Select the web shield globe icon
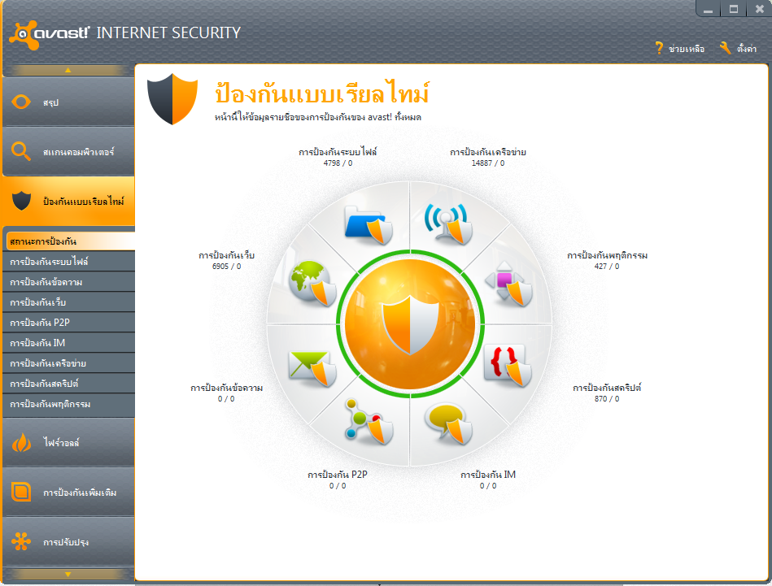This screenshot has width=772, height=586. (x=312, y=283)
